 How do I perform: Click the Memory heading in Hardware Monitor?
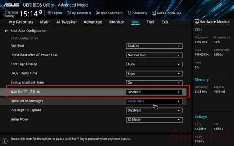(x=201, y=80)
